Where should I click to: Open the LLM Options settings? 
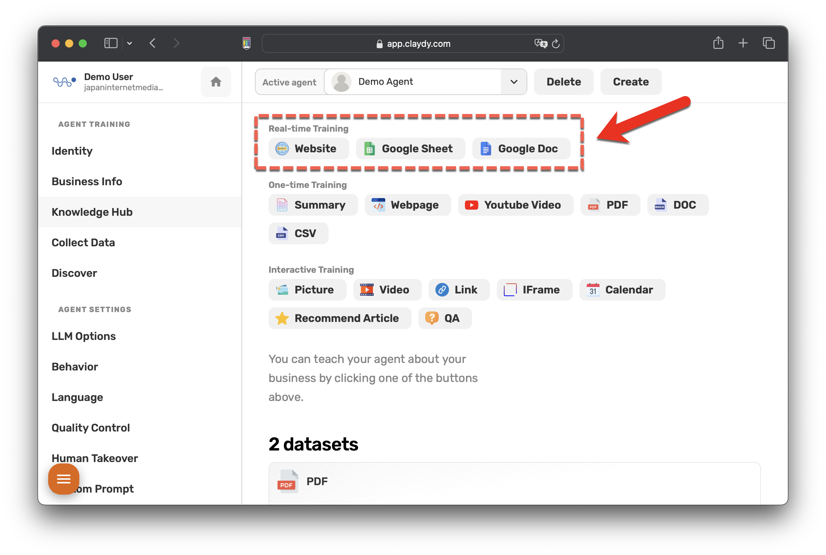tap(83, 336)
